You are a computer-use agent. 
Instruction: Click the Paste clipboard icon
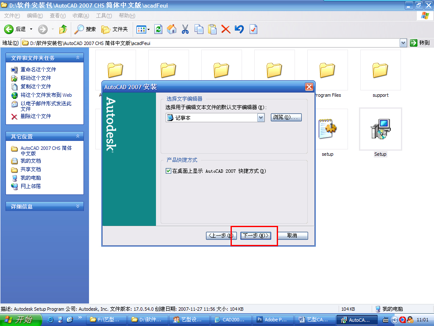(212, 29)
